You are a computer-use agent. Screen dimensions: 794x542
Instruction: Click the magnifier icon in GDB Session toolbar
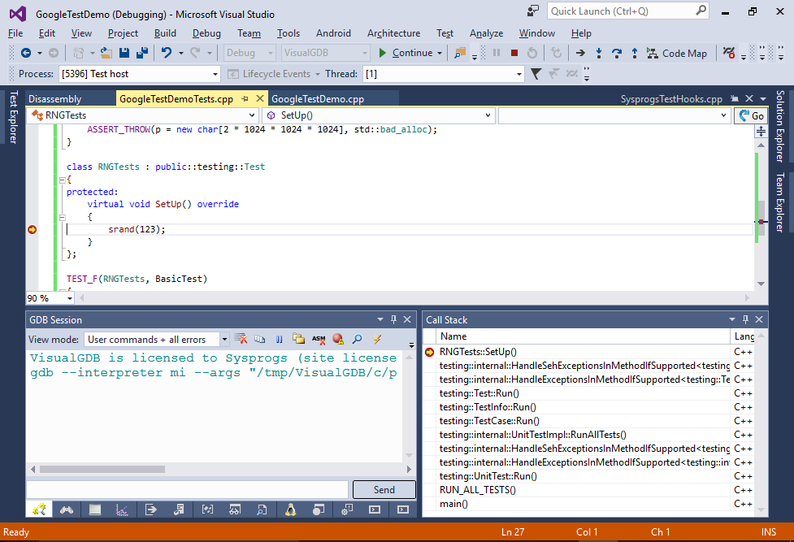pyautogui.click(x=358, y=339)
